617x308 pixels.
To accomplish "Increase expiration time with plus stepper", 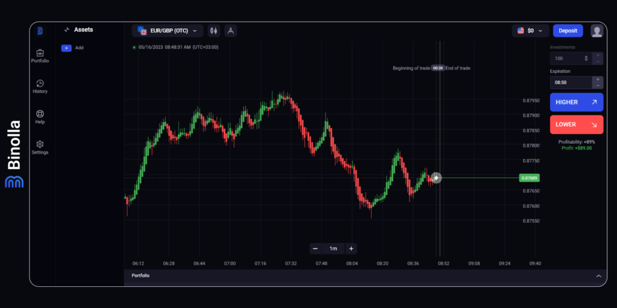I will coord(598,79).
